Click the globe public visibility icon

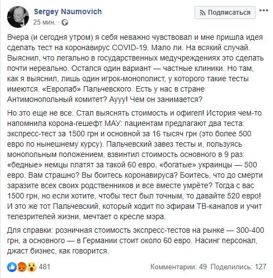(65, 22)
